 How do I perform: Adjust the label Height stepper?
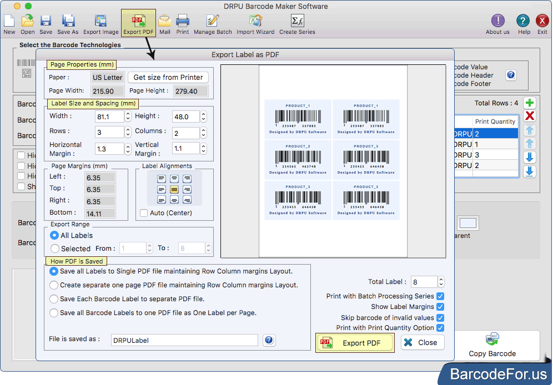coord(204,116)
